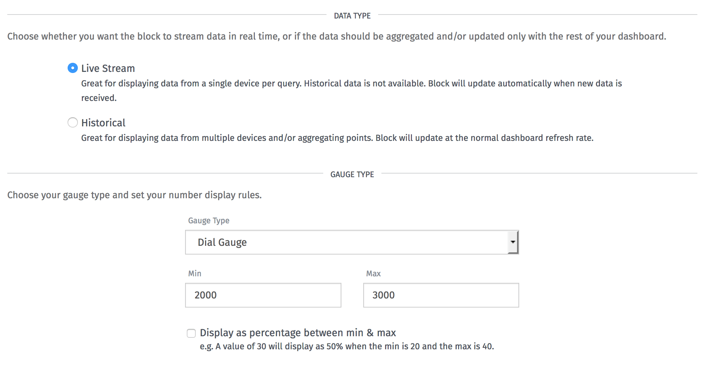Click the "Live Stream" option label
Screen dimensions: 701x366
108,68
